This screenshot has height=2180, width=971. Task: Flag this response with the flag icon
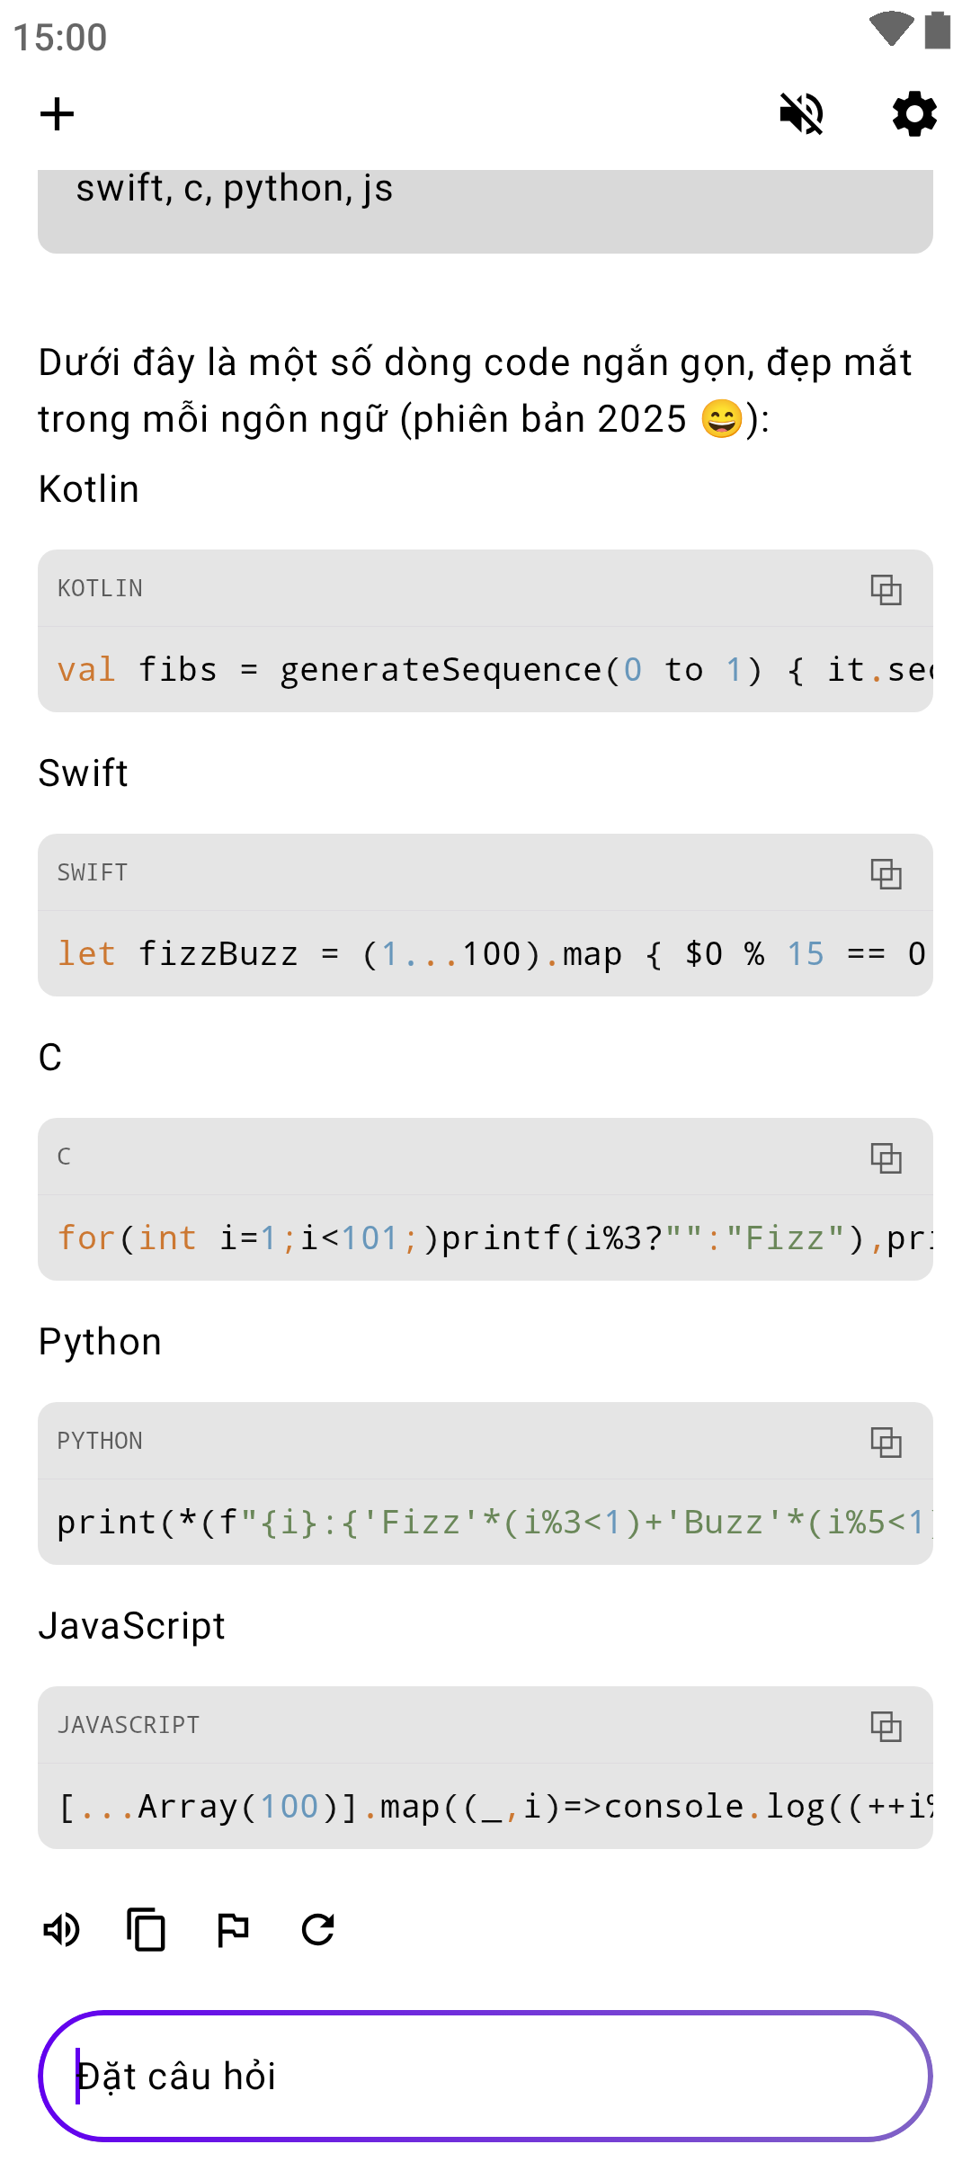point(233,1929)
